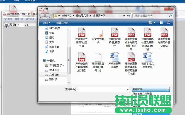The image size is (185, 115).
Task: Click the Forward navigation arrow in dialog
Action: point(48,16)
